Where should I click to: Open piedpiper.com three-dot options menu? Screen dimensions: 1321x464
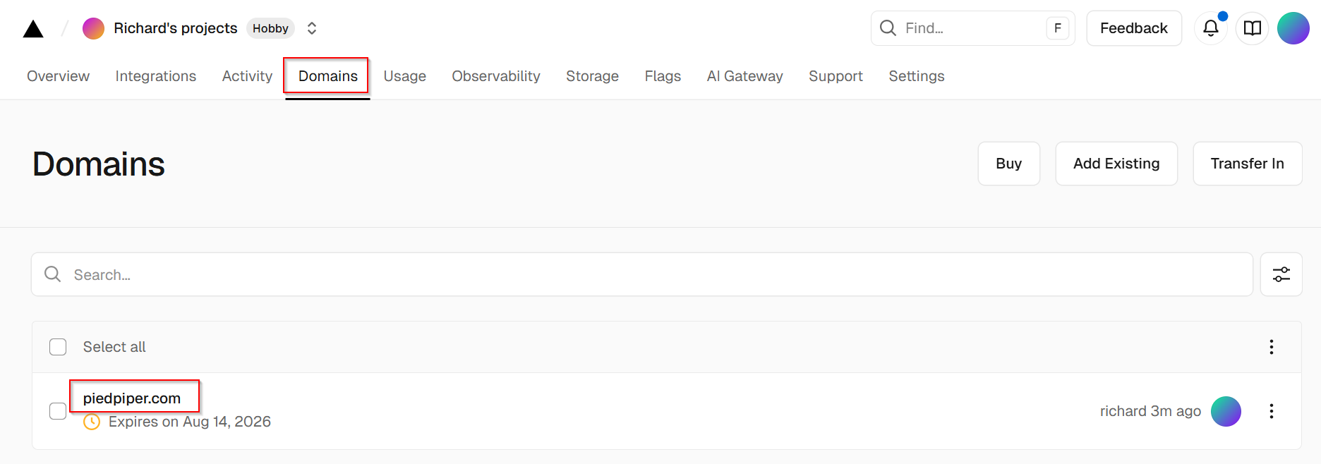point(1271,411)
